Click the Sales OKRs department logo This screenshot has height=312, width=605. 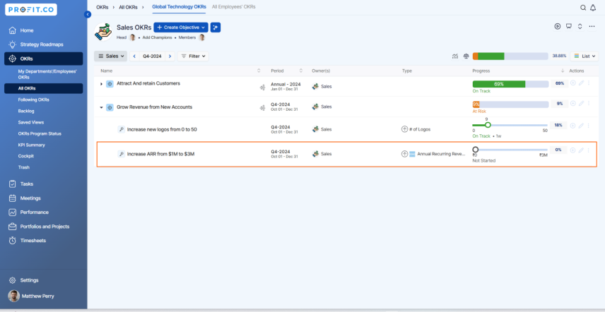(x=103, y=32)
